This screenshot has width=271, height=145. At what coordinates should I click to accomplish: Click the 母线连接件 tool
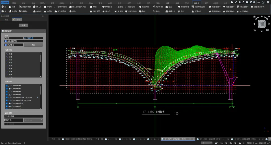[x=243, y=7]
